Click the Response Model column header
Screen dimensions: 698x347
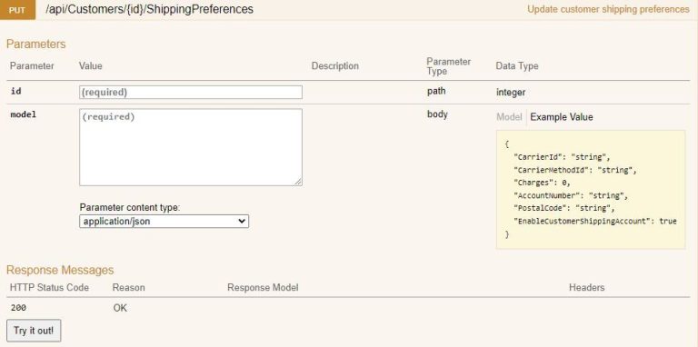coord(263,287)
